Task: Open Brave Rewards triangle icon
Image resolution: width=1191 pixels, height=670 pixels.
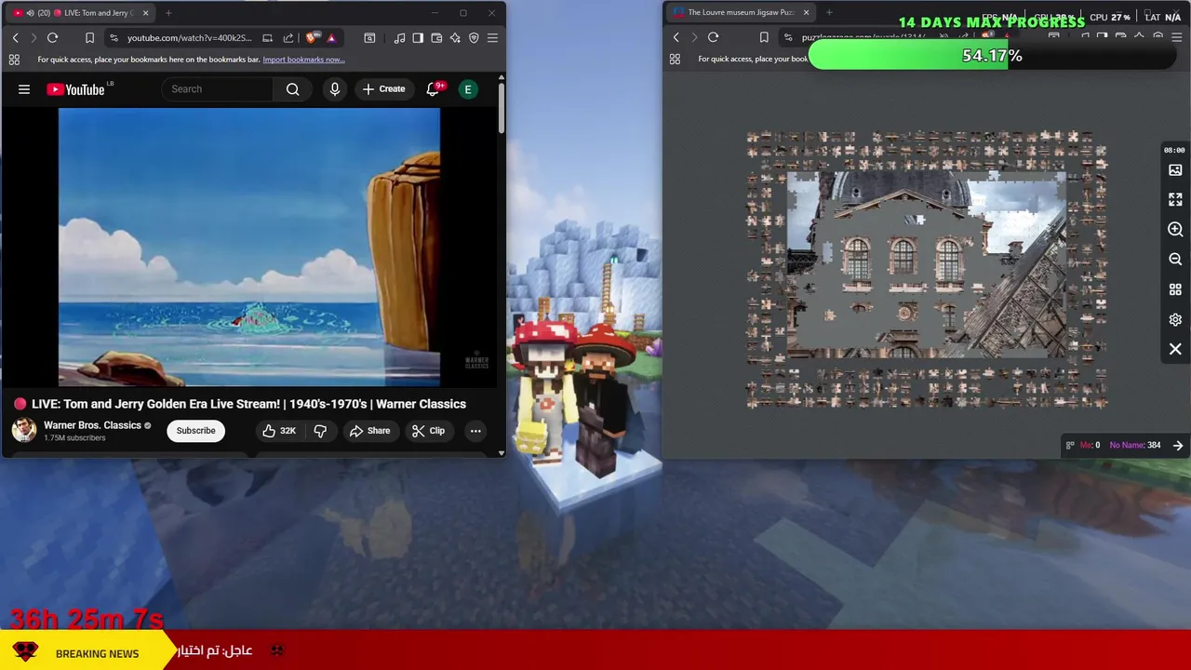Action: 331,37
